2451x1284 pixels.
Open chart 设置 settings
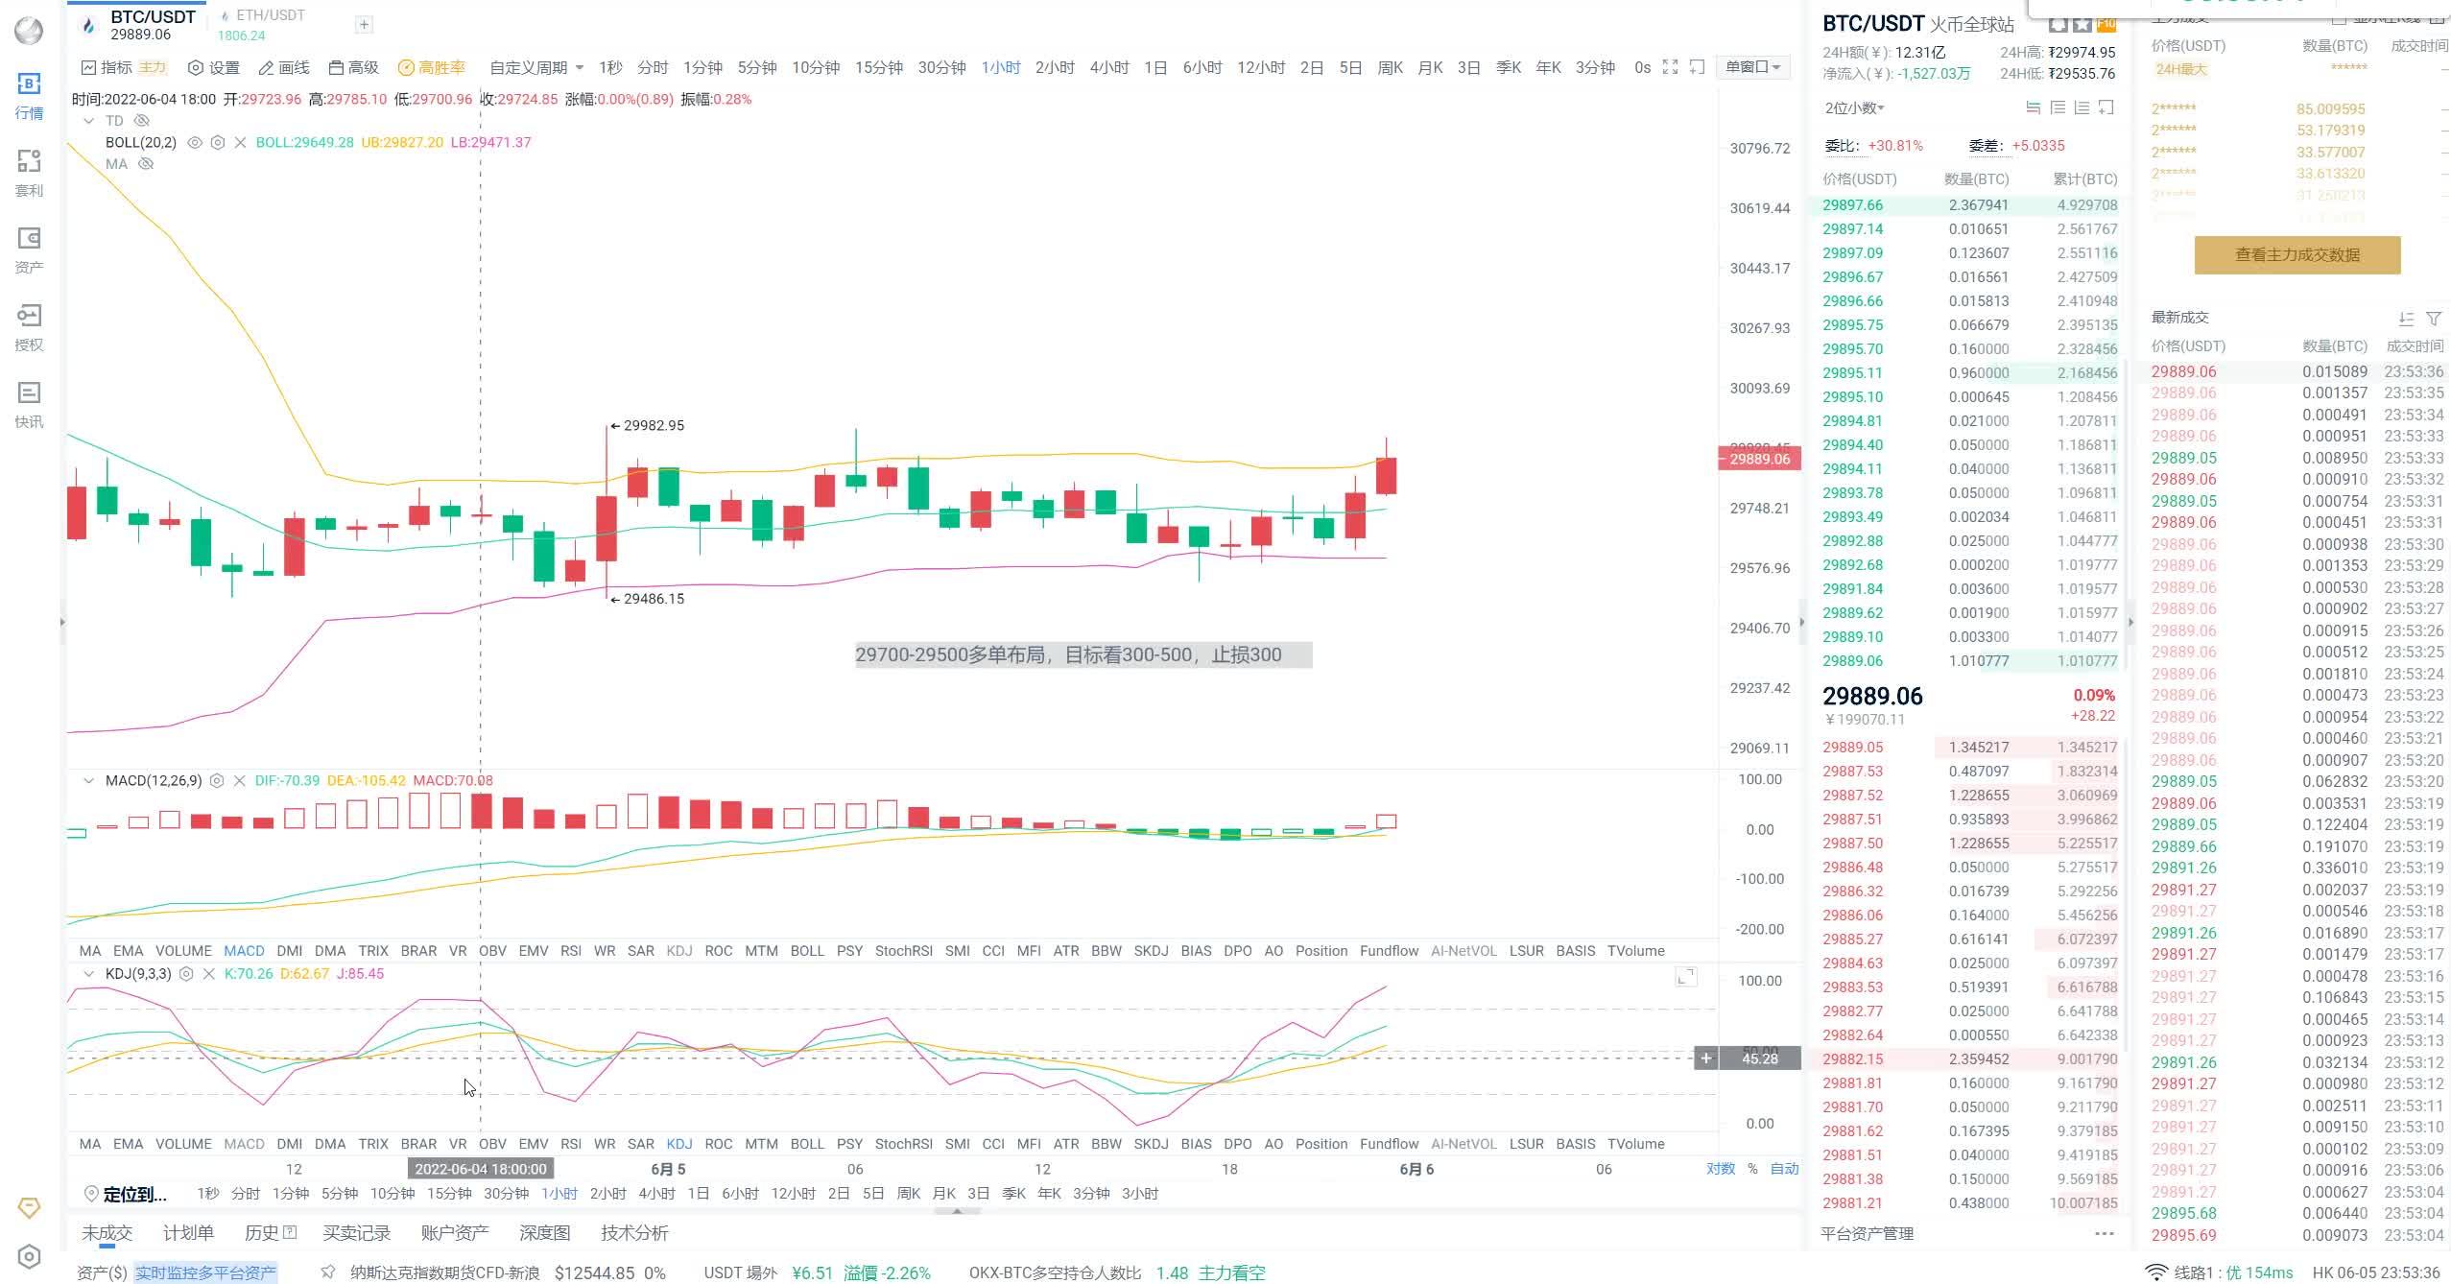click(x=213, y=67)
